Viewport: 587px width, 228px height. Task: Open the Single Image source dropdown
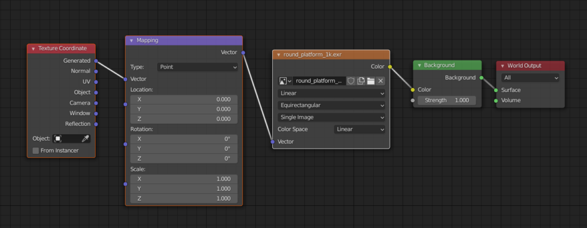[331, 117]
